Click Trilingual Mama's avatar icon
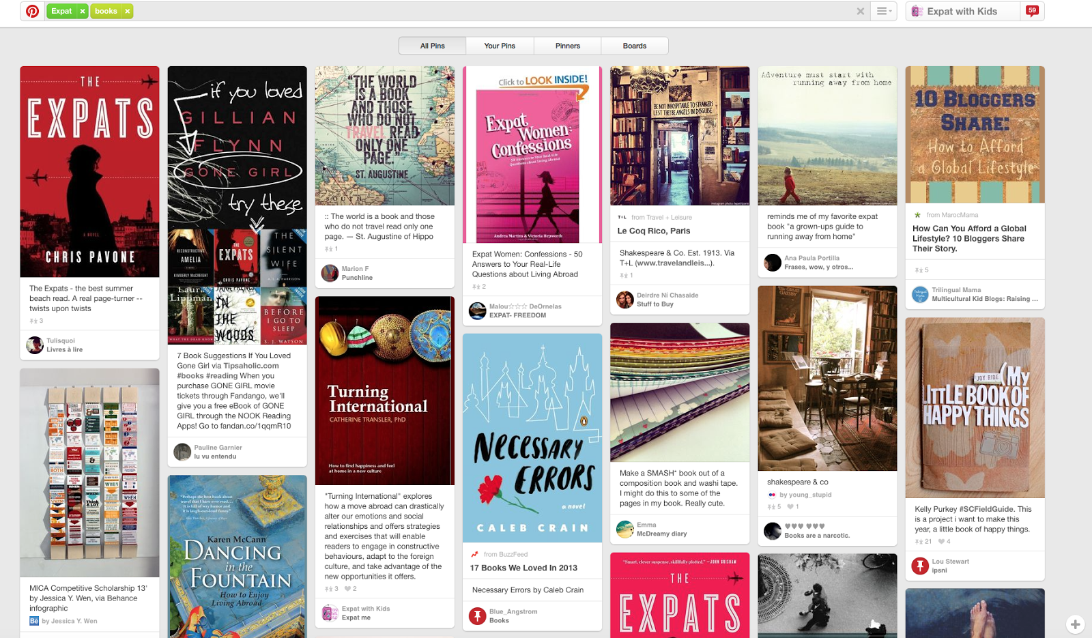This screenshot has height=638, width=1092. 921,294
